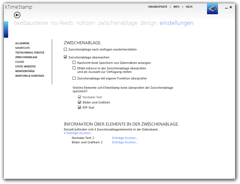Click the ZWISCHENABLAGE. section heading

82,43
